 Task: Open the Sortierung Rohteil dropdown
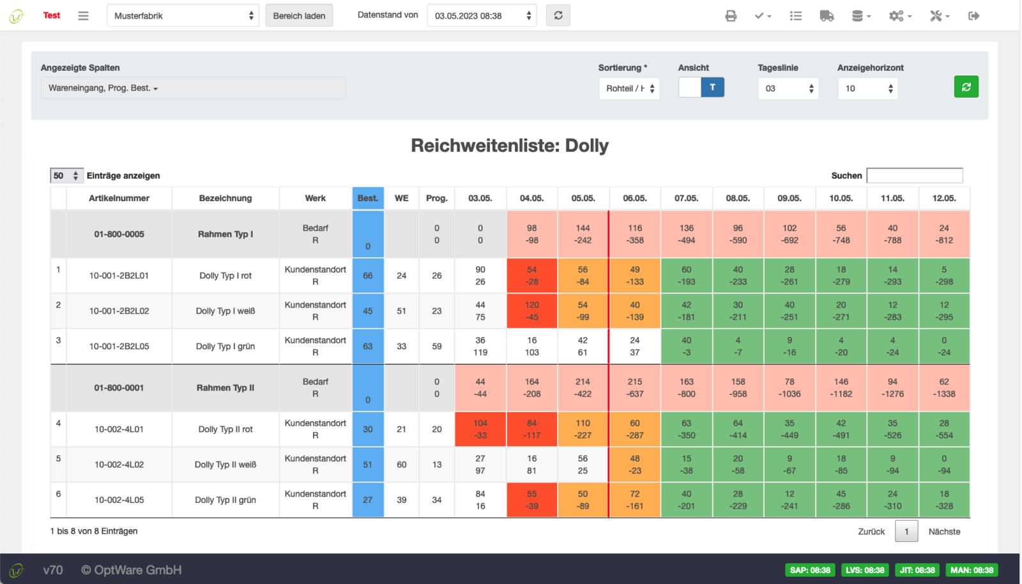(x=629, y=88)
